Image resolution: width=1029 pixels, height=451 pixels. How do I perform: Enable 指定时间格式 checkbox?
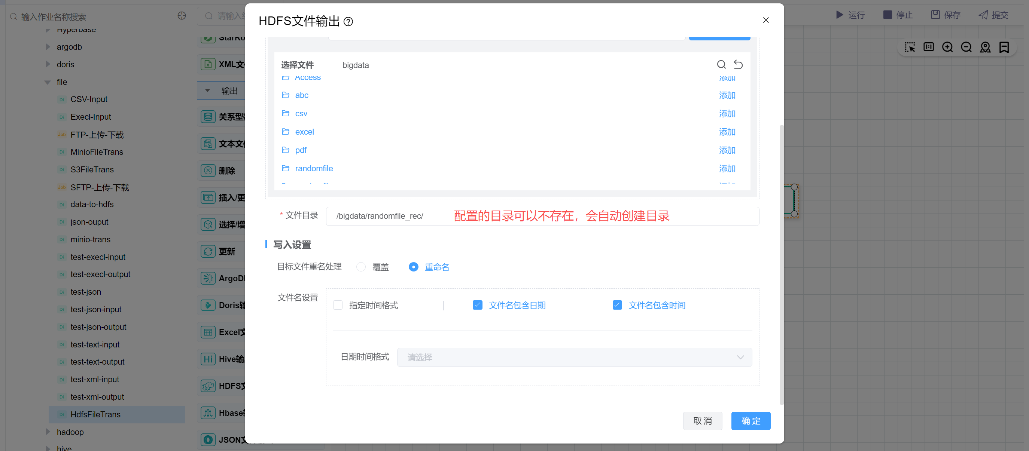pyautogui.click(x=338, y=305)
